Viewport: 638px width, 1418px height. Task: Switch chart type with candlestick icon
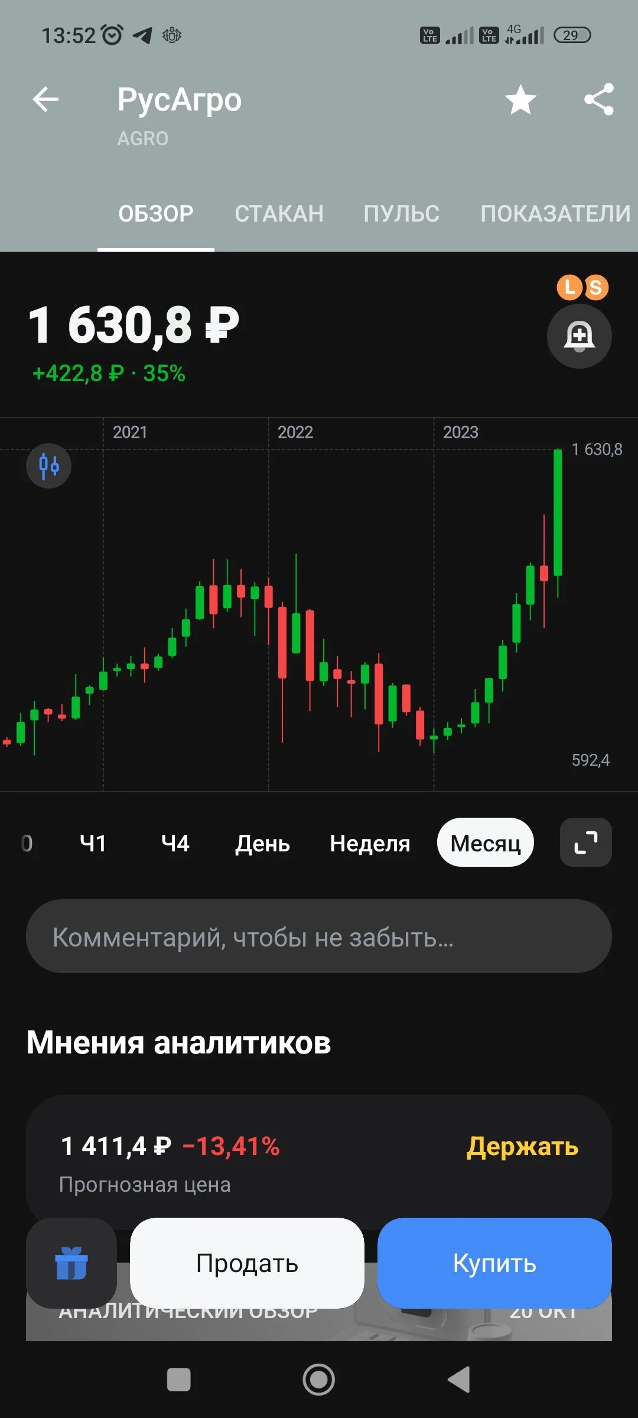[48, 466]
